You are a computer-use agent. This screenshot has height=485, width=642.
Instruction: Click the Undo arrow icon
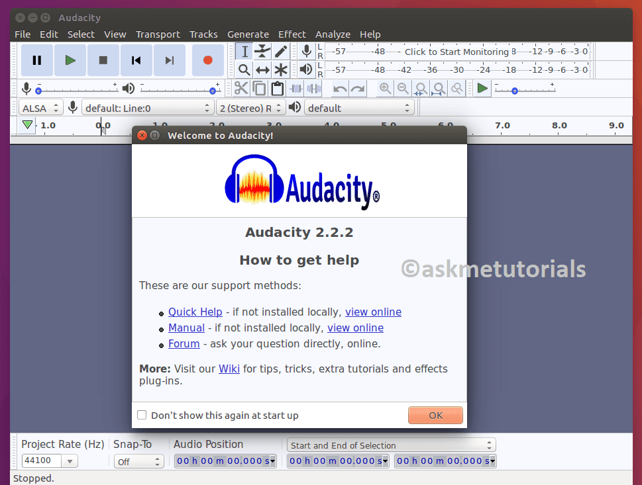click(340, 88)
